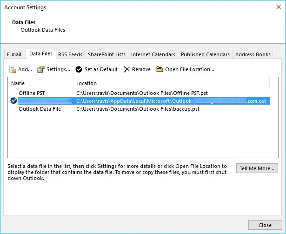Click the Add data file icon
The image size is (286, 234).
(13, 69)
